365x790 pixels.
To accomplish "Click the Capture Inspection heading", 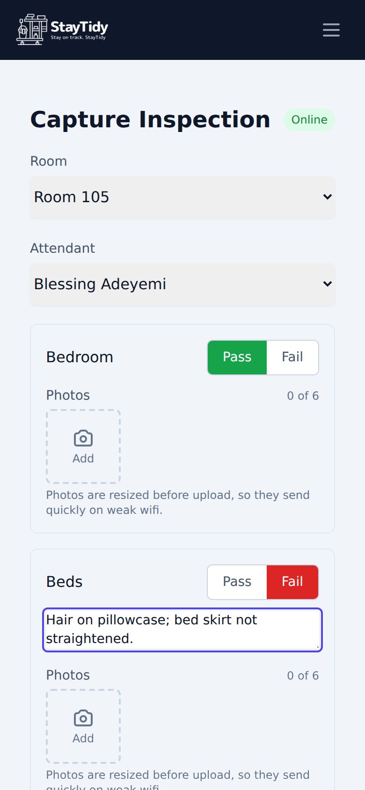I will [150, 120].
